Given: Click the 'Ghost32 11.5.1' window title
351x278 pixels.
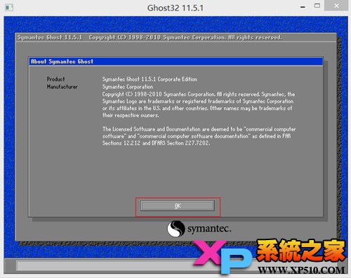Looking at the screenshot, I should click(175, 8).
